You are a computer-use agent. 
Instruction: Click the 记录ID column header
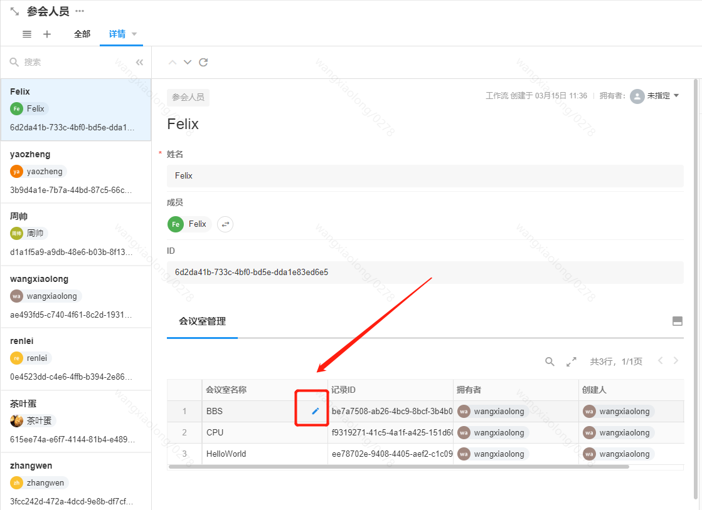(390, 390)
